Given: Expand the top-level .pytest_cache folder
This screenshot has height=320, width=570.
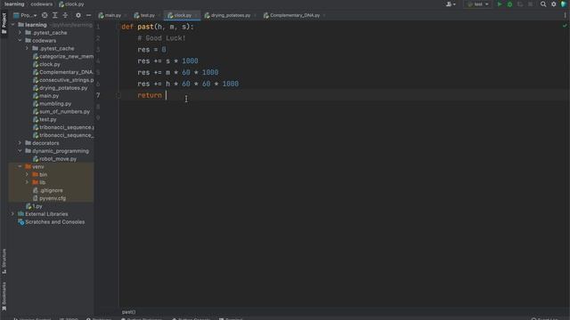Looking at the screenshot, I should point(20,33).
